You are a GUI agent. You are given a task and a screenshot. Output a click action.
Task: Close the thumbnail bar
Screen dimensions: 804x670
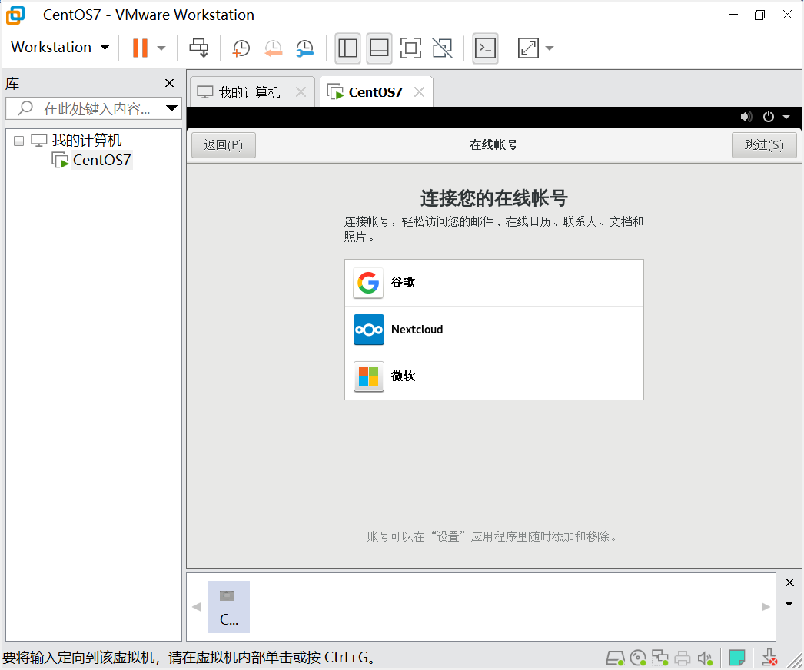point(789,582)
